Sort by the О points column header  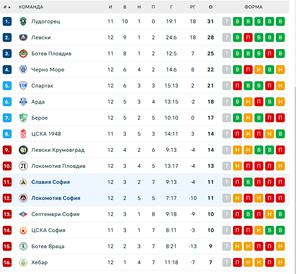coord(211,7)
